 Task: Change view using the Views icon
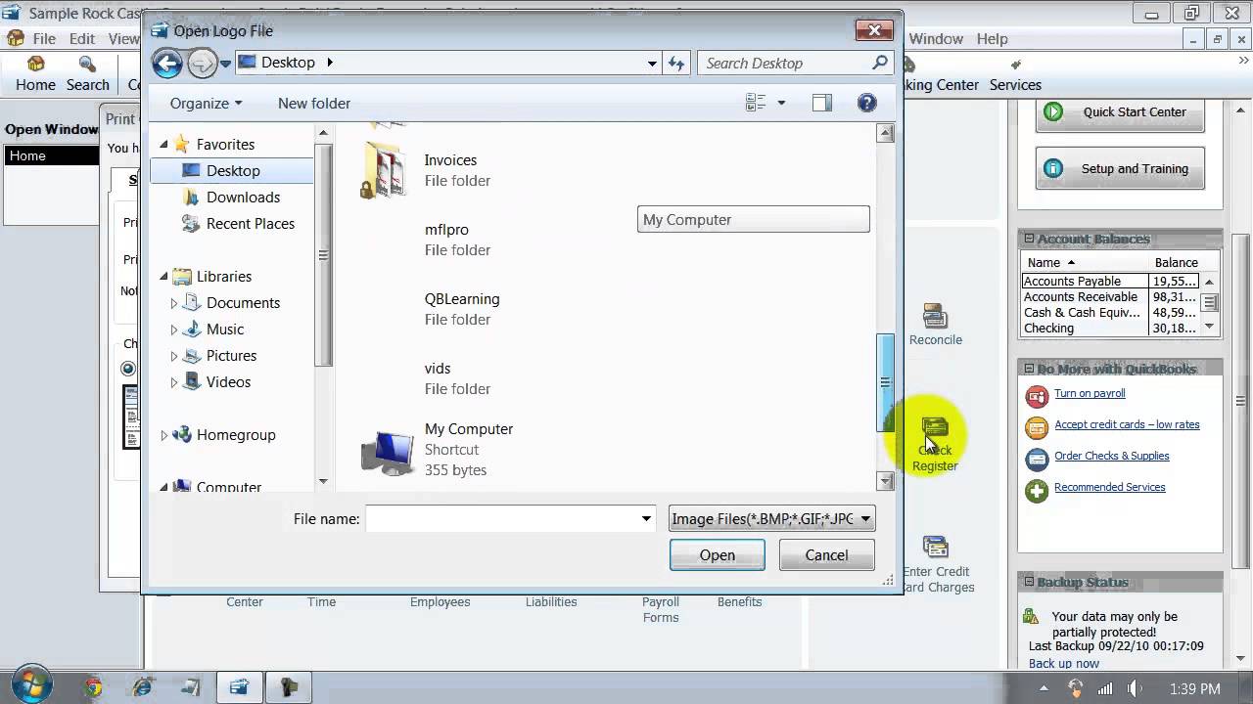(x=756, y=103)
